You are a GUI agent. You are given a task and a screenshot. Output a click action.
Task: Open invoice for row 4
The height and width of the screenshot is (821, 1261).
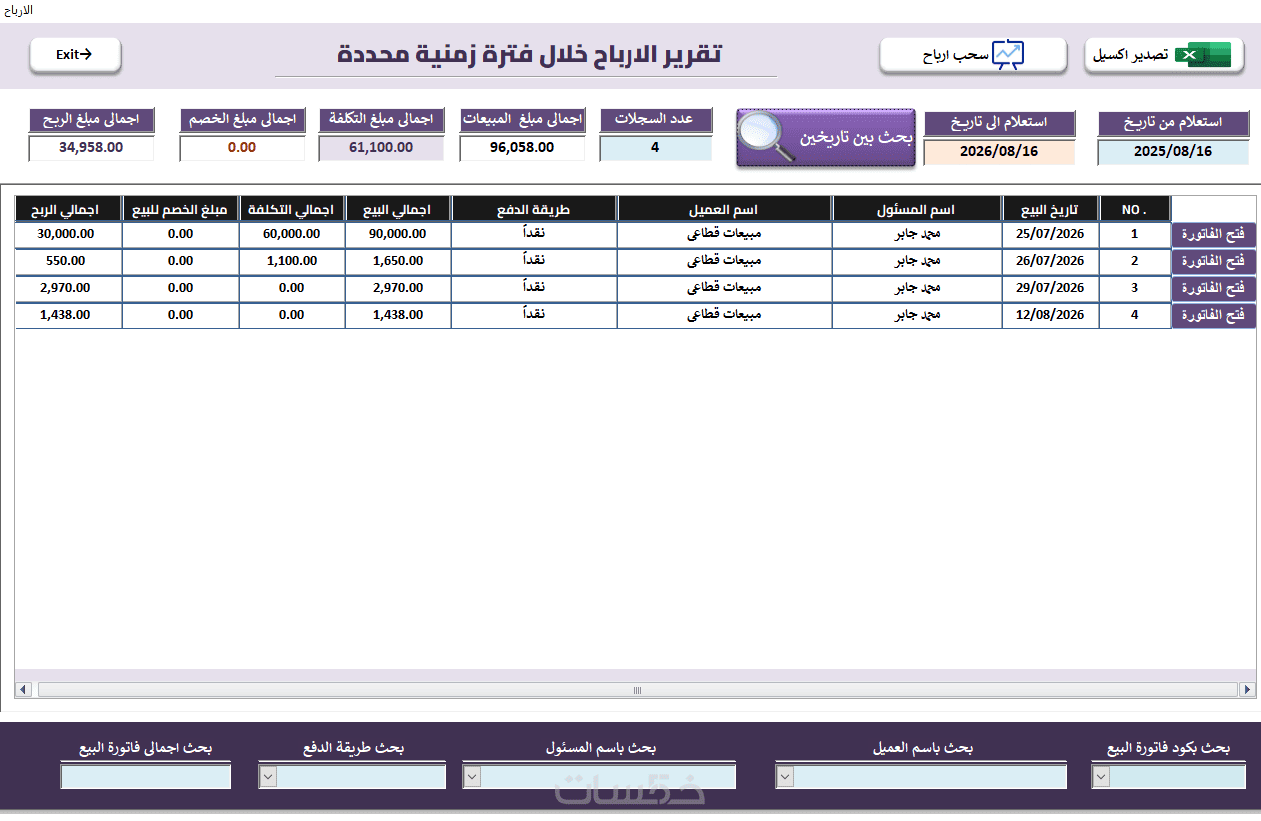pyautogui.click(x=1213, y=315)
